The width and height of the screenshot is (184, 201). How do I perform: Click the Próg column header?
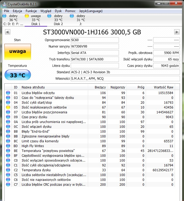pos(136,87)
